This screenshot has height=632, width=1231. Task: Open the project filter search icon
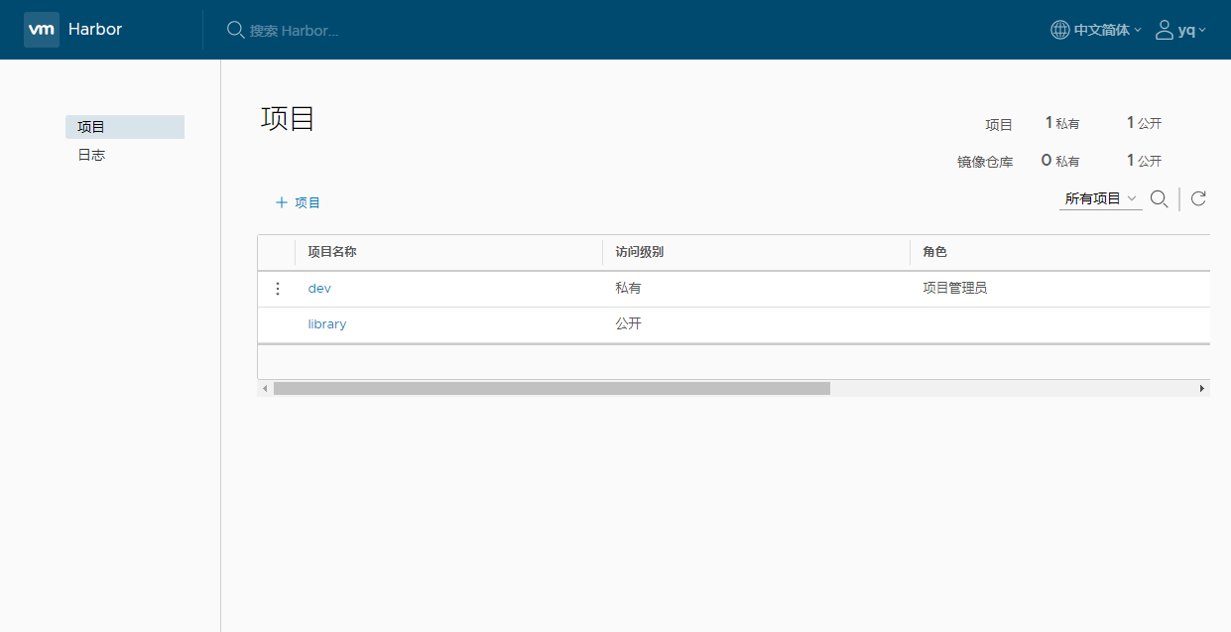tap(1158, 199)
